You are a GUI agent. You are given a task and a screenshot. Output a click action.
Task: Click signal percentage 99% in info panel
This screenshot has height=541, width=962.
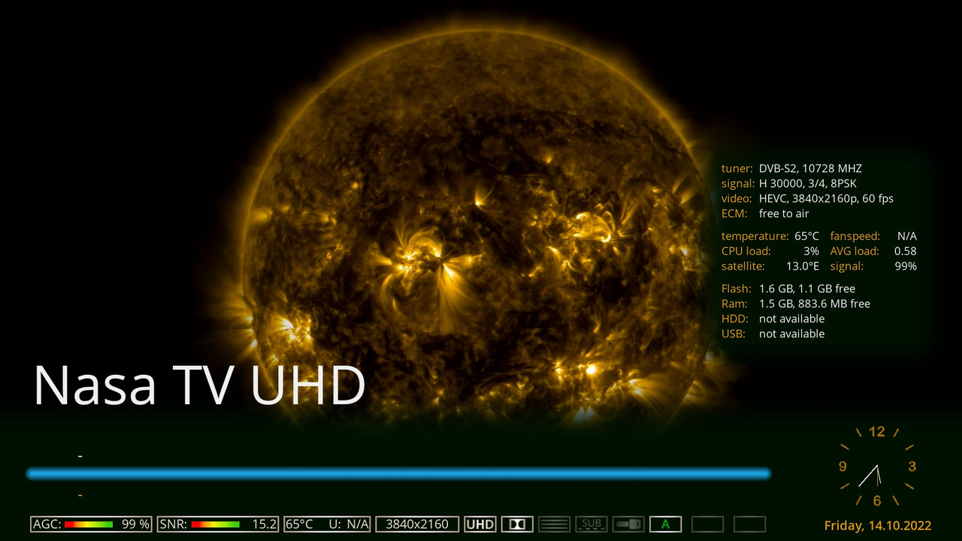(x=906, y=266)
